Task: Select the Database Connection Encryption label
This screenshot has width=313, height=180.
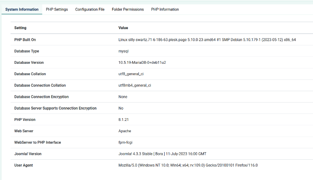Action: [41, 97]
